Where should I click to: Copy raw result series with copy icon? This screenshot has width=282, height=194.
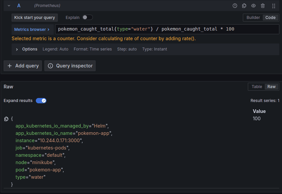point(6,119)
